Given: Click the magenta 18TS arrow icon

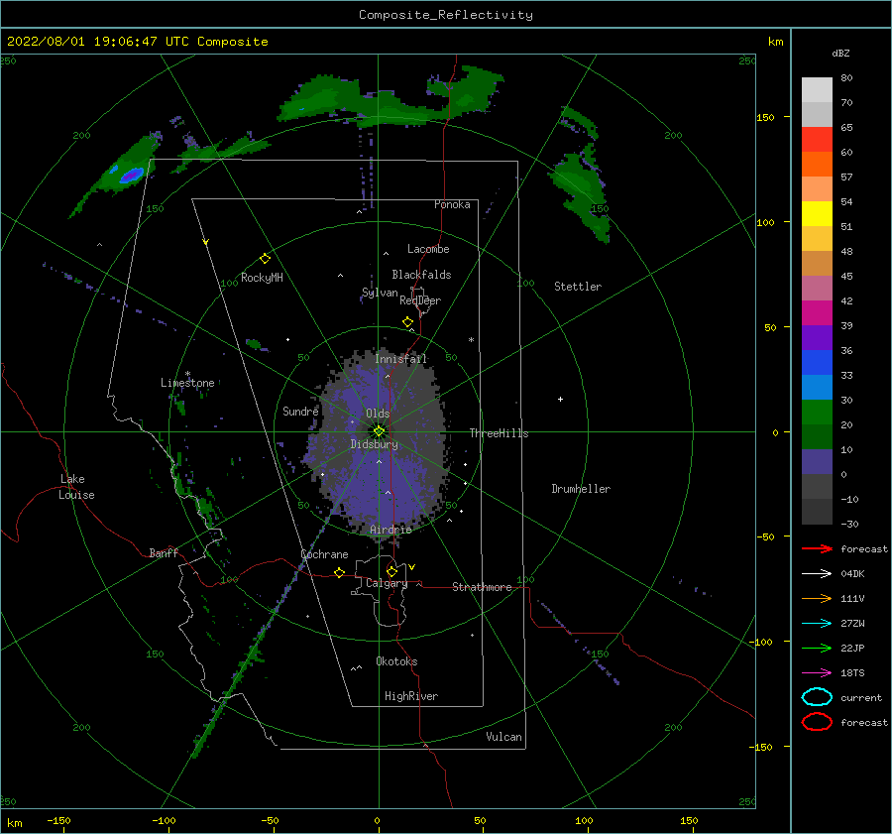Looking at the screenshot, I should 817,673.
